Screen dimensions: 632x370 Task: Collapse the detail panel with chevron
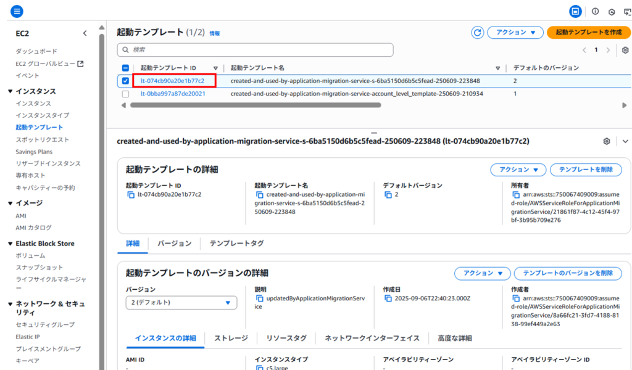point(625,141)
